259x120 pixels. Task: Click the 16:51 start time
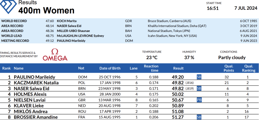[213, 8]
